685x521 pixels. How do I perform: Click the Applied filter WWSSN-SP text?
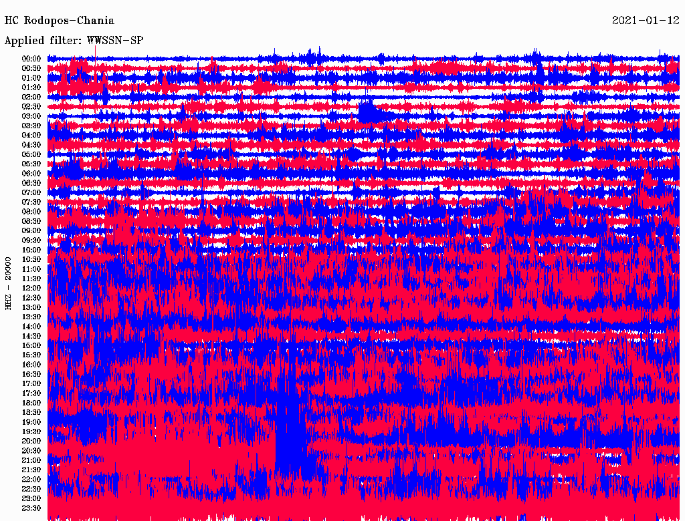pos(74,40)
